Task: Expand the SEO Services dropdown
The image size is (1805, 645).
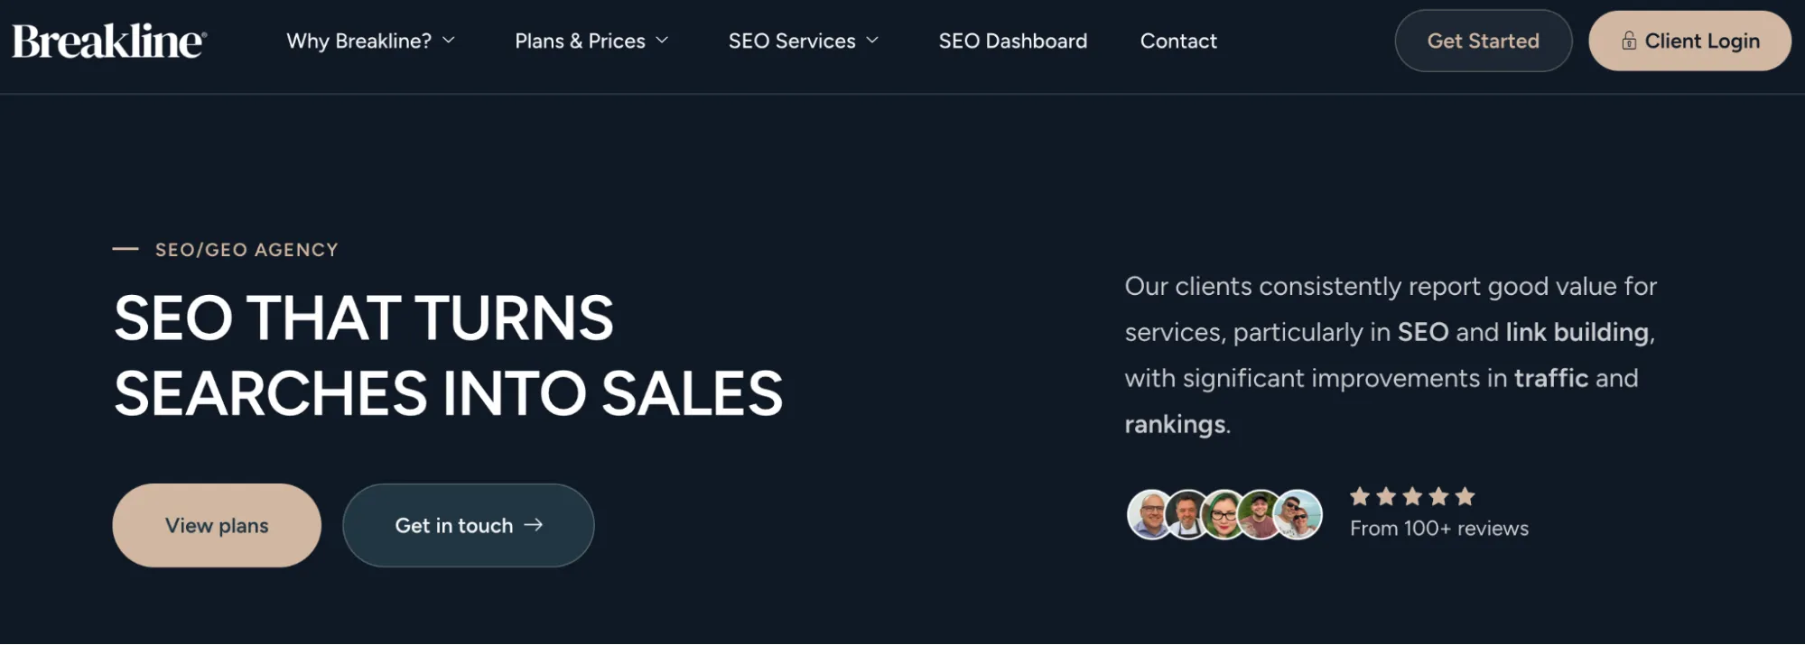Action: click(x=803, y=41)
